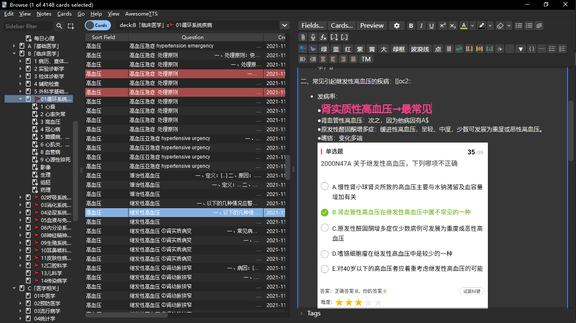Apply subscript formatting
Screen dimensions: 576x323
click(x=452, y=26)
